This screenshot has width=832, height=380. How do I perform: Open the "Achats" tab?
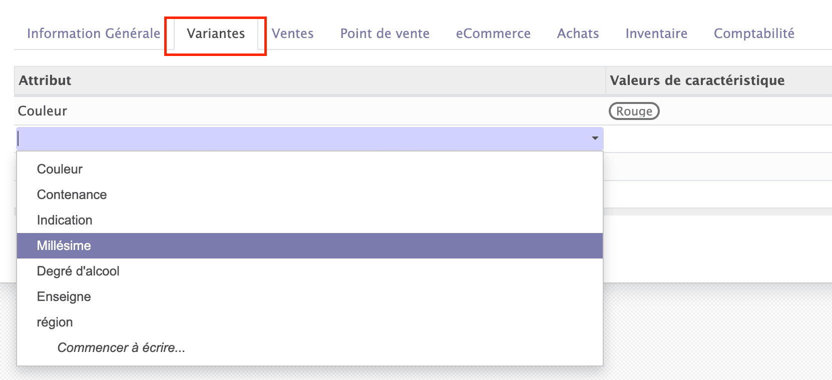(578, 33)
